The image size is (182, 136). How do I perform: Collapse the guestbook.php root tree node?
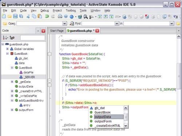[x=3, y=44]
